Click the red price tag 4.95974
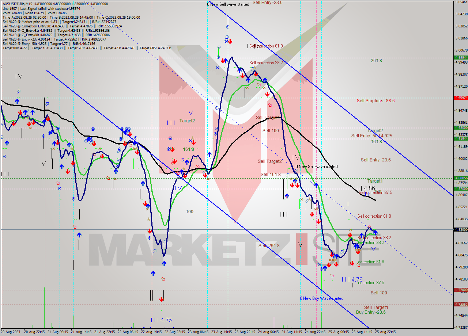 [x=461, y=98]
